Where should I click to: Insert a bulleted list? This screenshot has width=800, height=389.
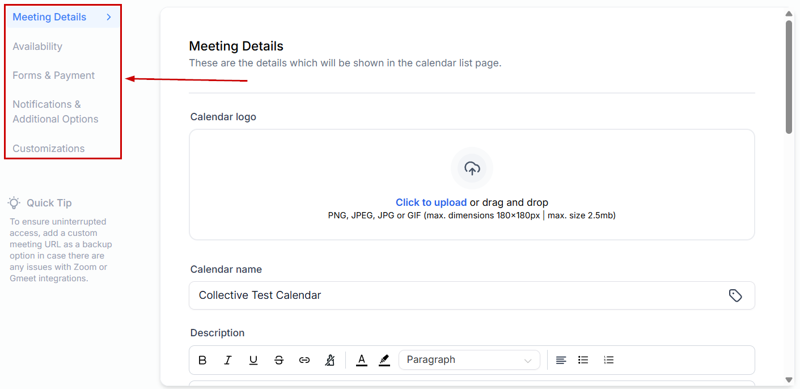pos(583,360)
